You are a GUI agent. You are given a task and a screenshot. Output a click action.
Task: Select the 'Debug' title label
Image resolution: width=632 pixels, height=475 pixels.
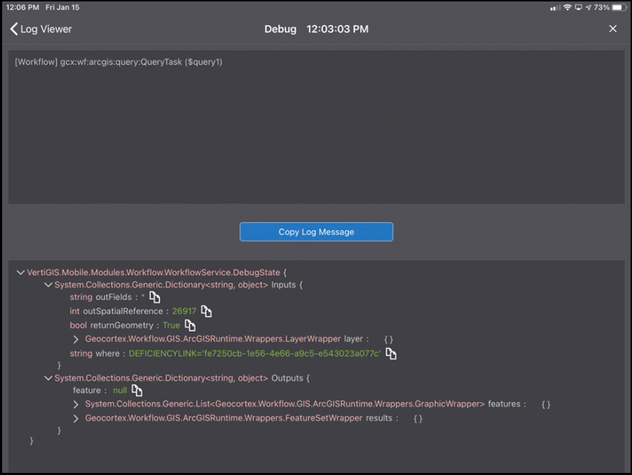tap(280, 29)
